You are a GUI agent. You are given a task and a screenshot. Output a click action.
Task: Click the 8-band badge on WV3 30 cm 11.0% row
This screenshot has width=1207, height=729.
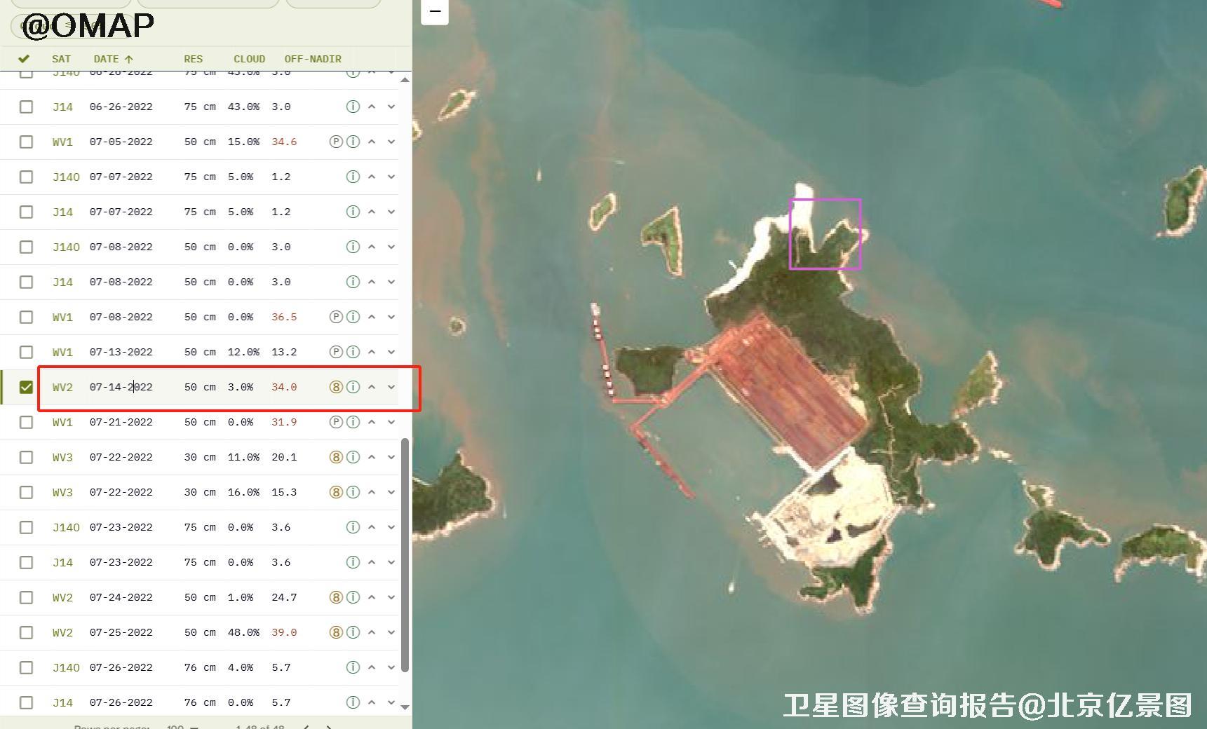coord(336,457)
